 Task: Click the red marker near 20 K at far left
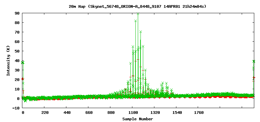[23, 79]
